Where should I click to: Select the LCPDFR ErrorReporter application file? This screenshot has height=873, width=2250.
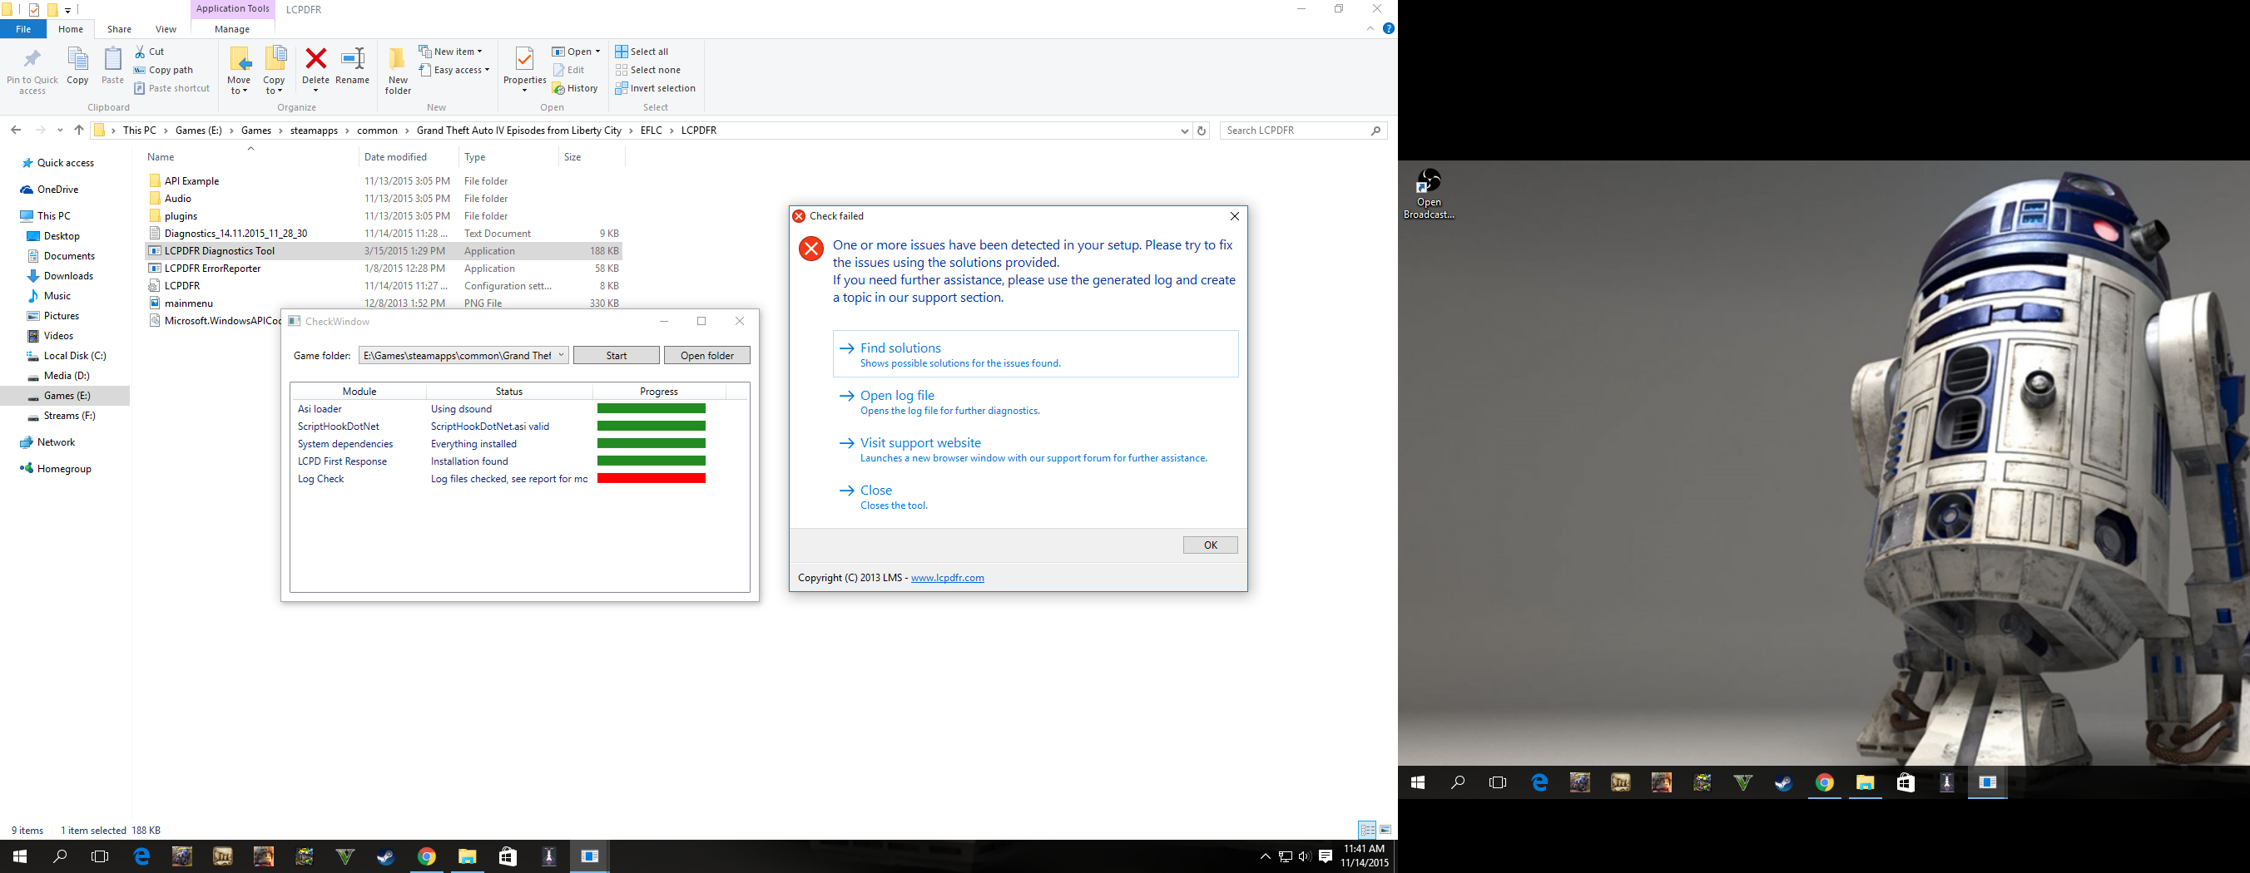[384, 268]
